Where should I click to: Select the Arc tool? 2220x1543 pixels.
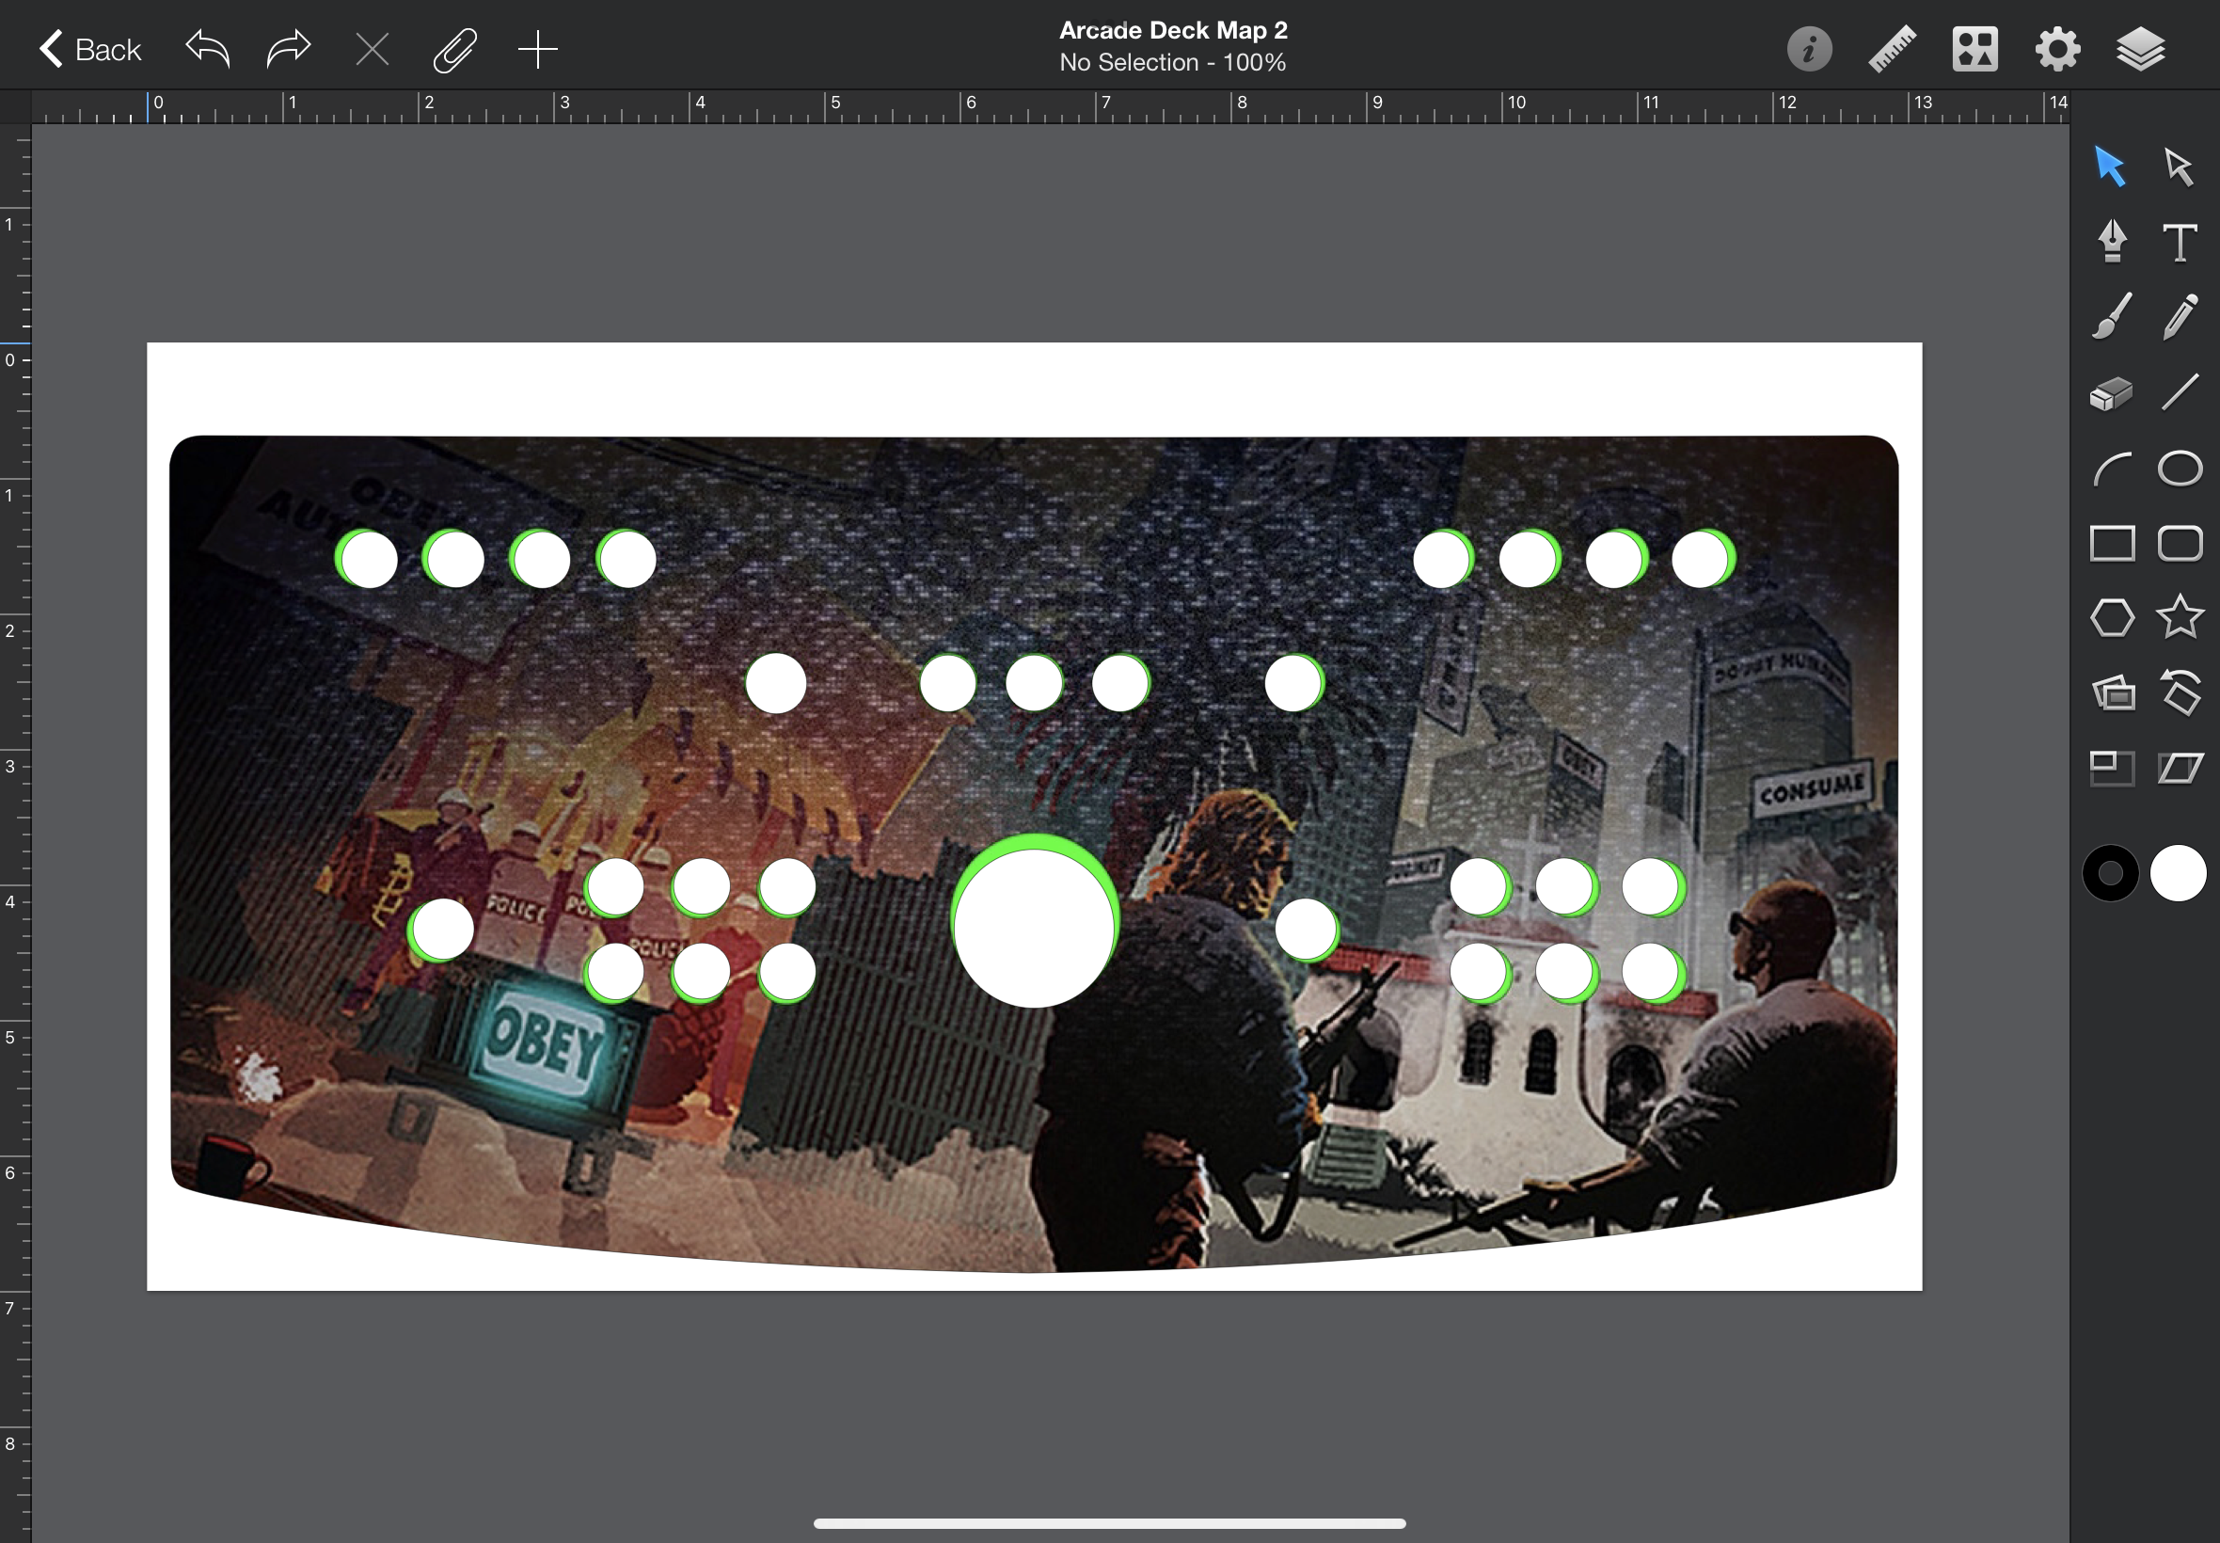(x=2112, y=469)
